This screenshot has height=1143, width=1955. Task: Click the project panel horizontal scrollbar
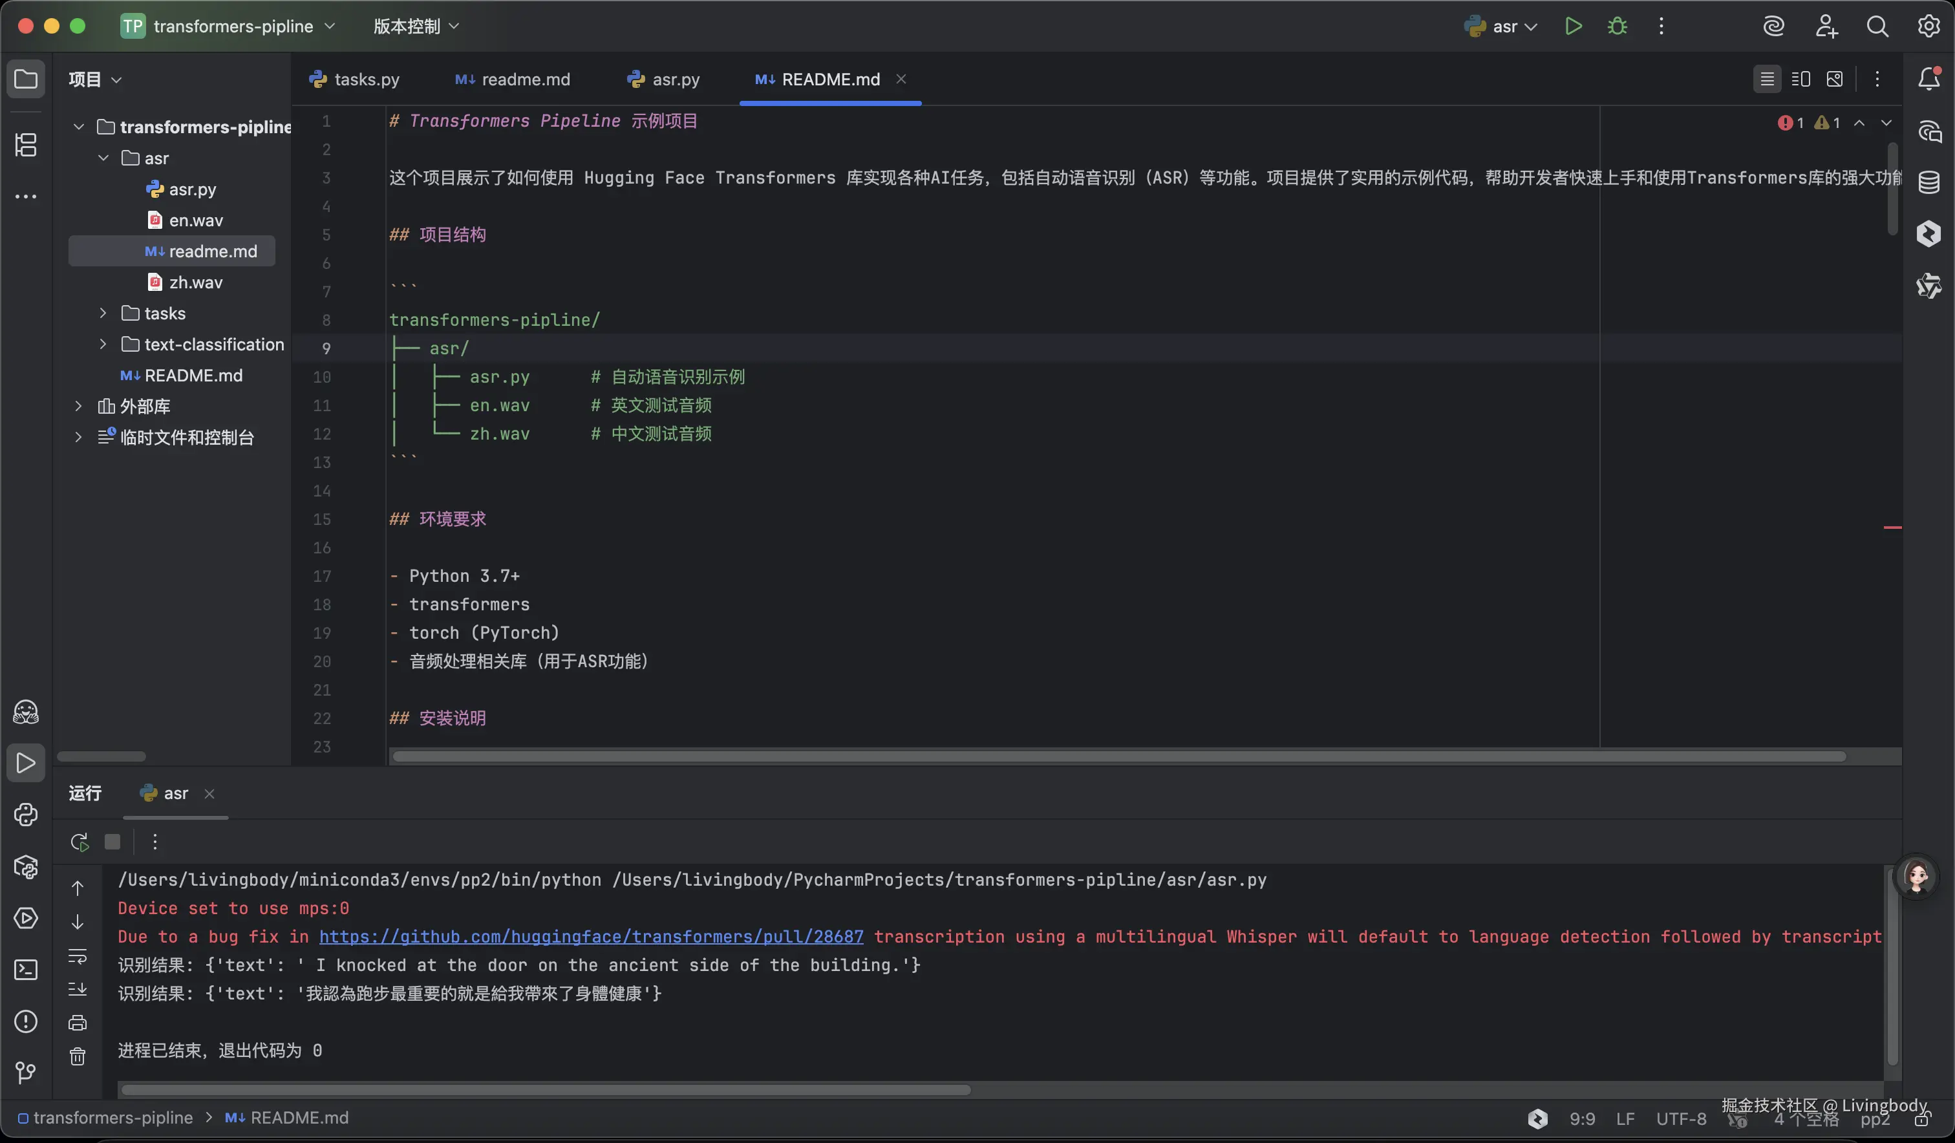101,756
